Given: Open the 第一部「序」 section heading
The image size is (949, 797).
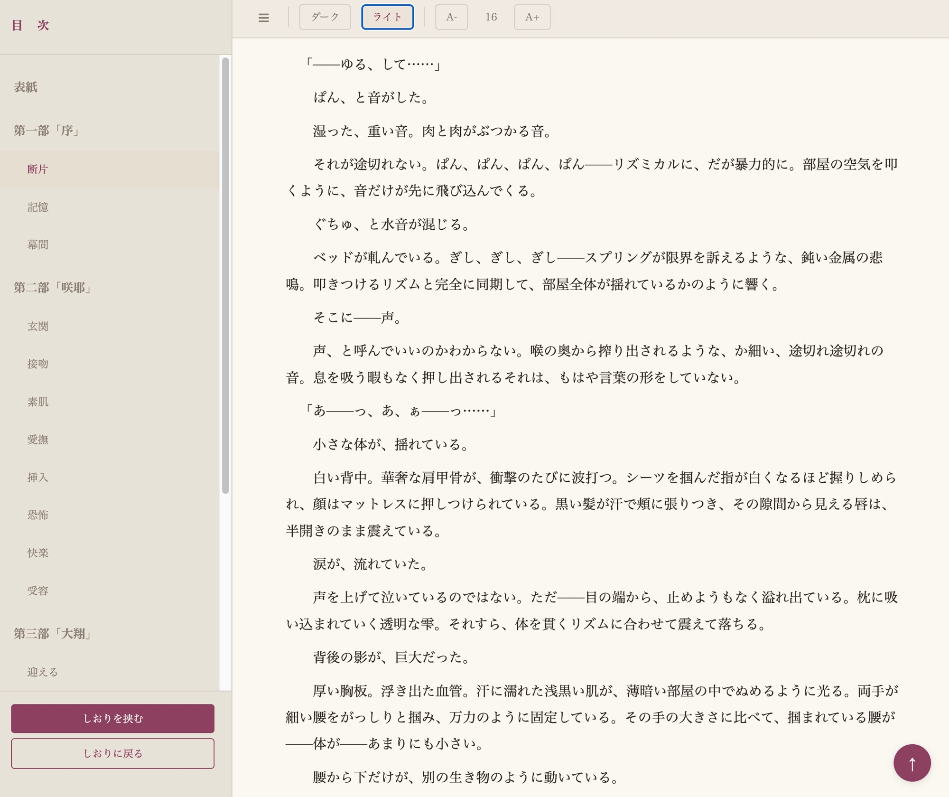Looking at the screenshot, I should pyautogui.click(x=47, y=130).
